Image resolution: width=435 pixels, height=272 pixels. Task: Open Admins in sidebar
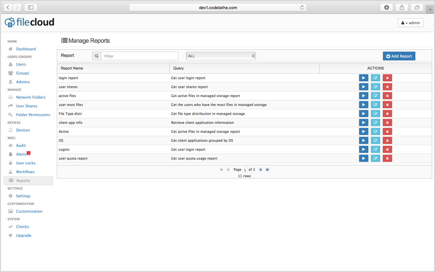pos(23,82)
